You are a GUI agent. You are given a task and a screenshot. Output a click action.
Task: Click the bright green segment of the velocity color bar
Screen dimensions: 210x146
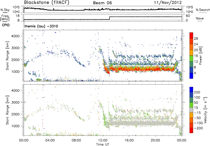pyautogui.click(x=191, y=105)
